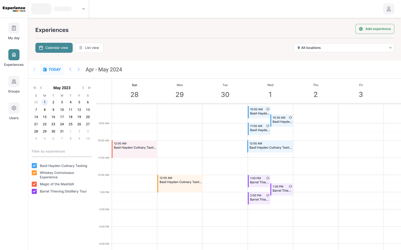Select May 1 in mini calendar

click(45, 102)
